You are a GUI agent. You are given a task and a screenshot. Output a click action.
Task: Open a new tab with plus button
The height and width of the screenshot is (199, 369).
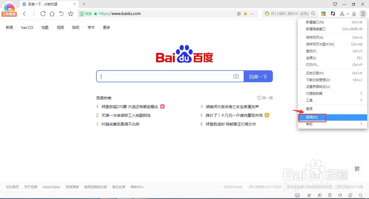tap(84, 4)
